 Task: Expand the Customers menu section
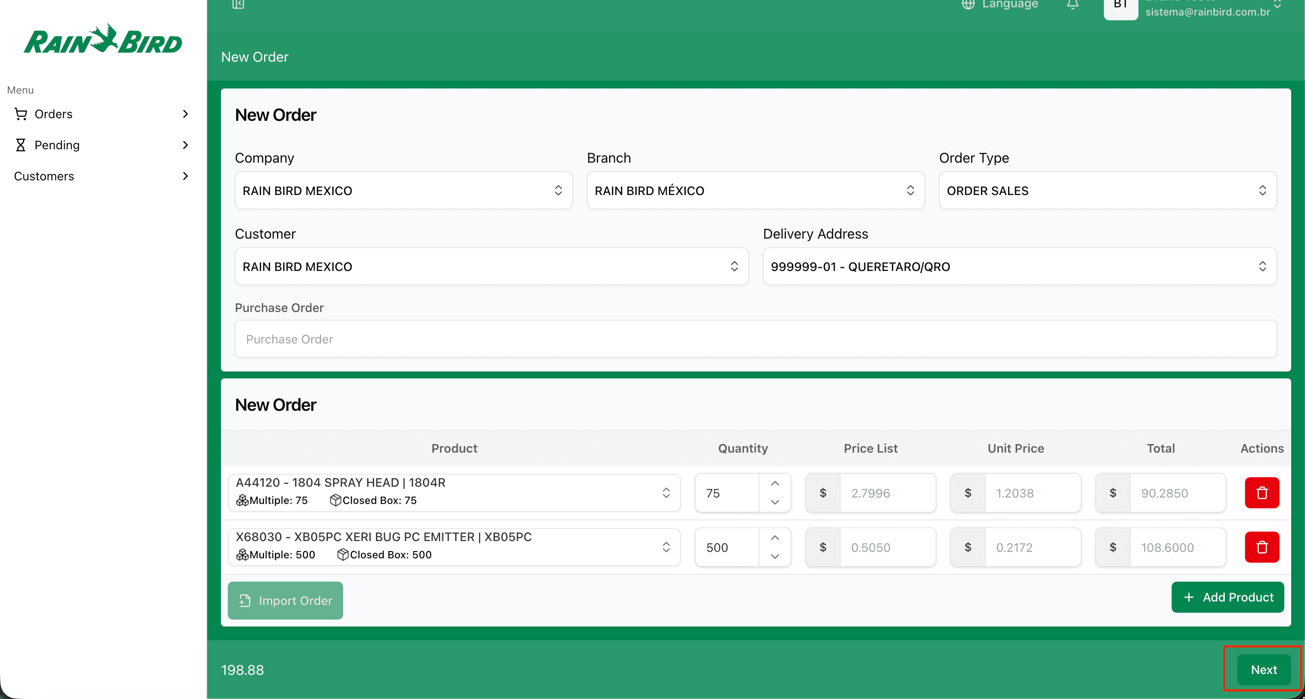pyautogui.click(x=101, y=176)
